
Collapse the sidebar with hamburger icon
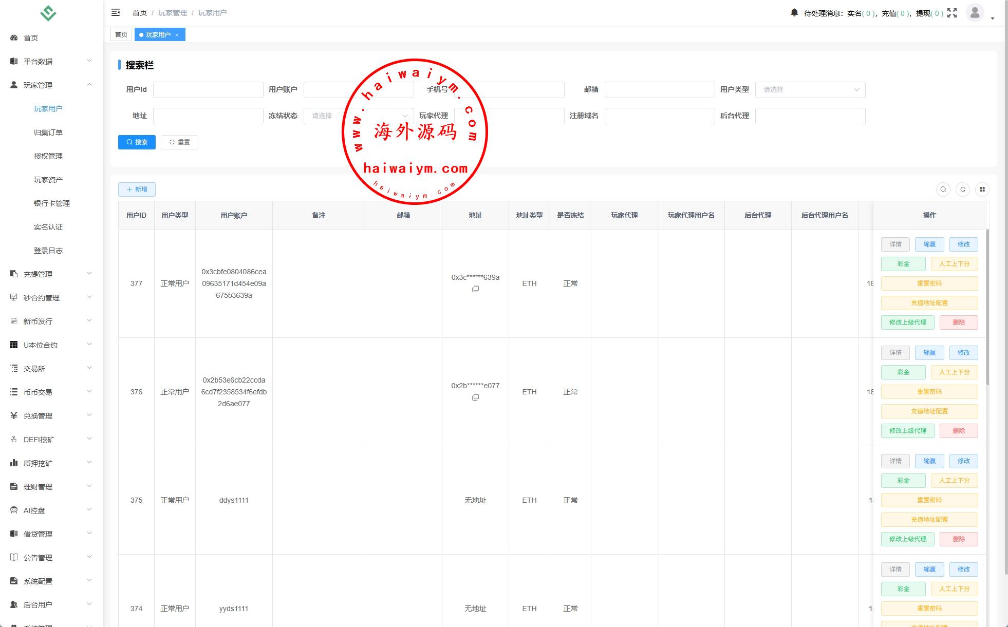coord(116,12)
